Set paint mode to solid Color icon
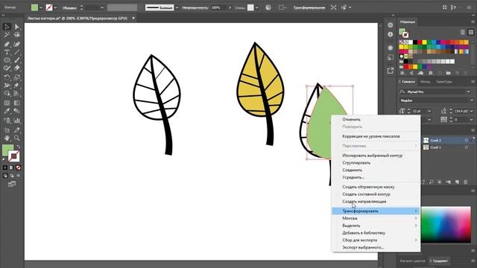 [x=5, y=167]
